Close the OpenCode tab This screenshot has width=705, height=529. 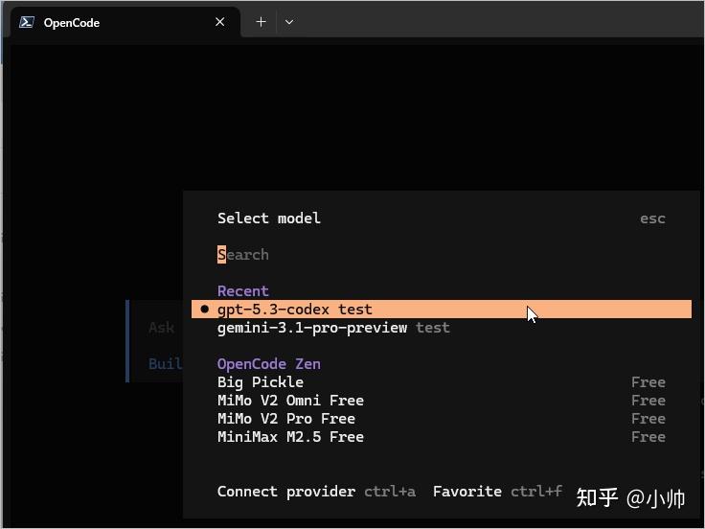tap(220, 22)
